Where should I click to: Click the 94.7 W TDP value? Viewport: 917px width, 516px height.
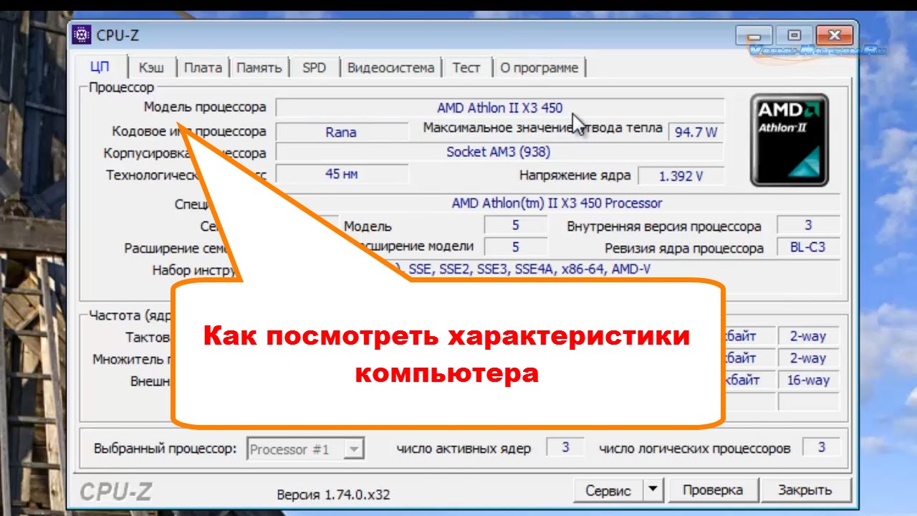pyautogui.click(x=696, y=132)
